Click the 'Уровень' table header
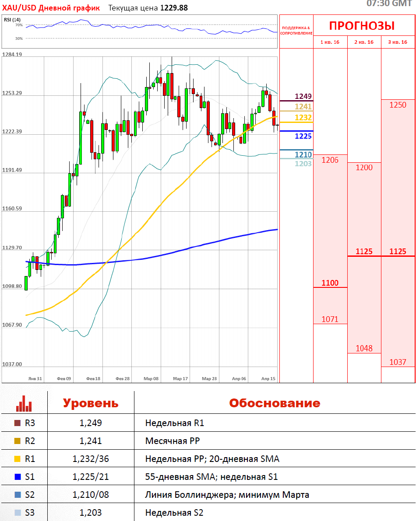Image resolution: width=416 pixels, height=521 pixels. tap(91, 403)
